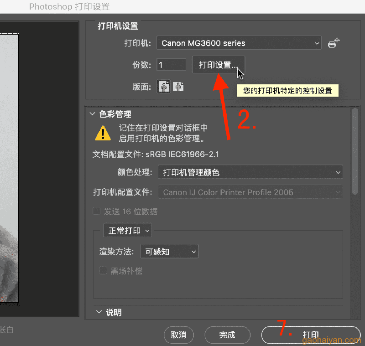Click the 取消 cancel button
Screen dimensions: 365x346
(x=178, y=335)
